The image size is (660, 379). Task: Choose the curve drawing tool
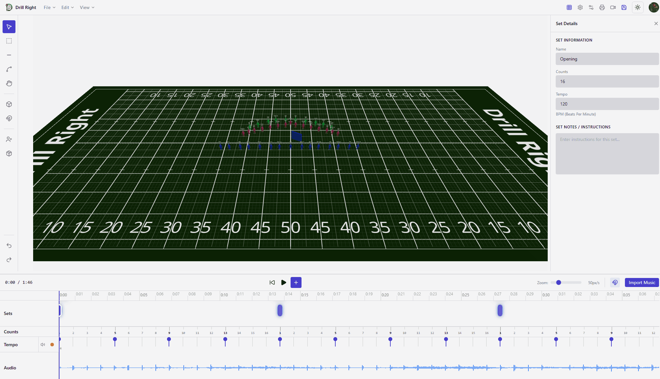[9, 69]
